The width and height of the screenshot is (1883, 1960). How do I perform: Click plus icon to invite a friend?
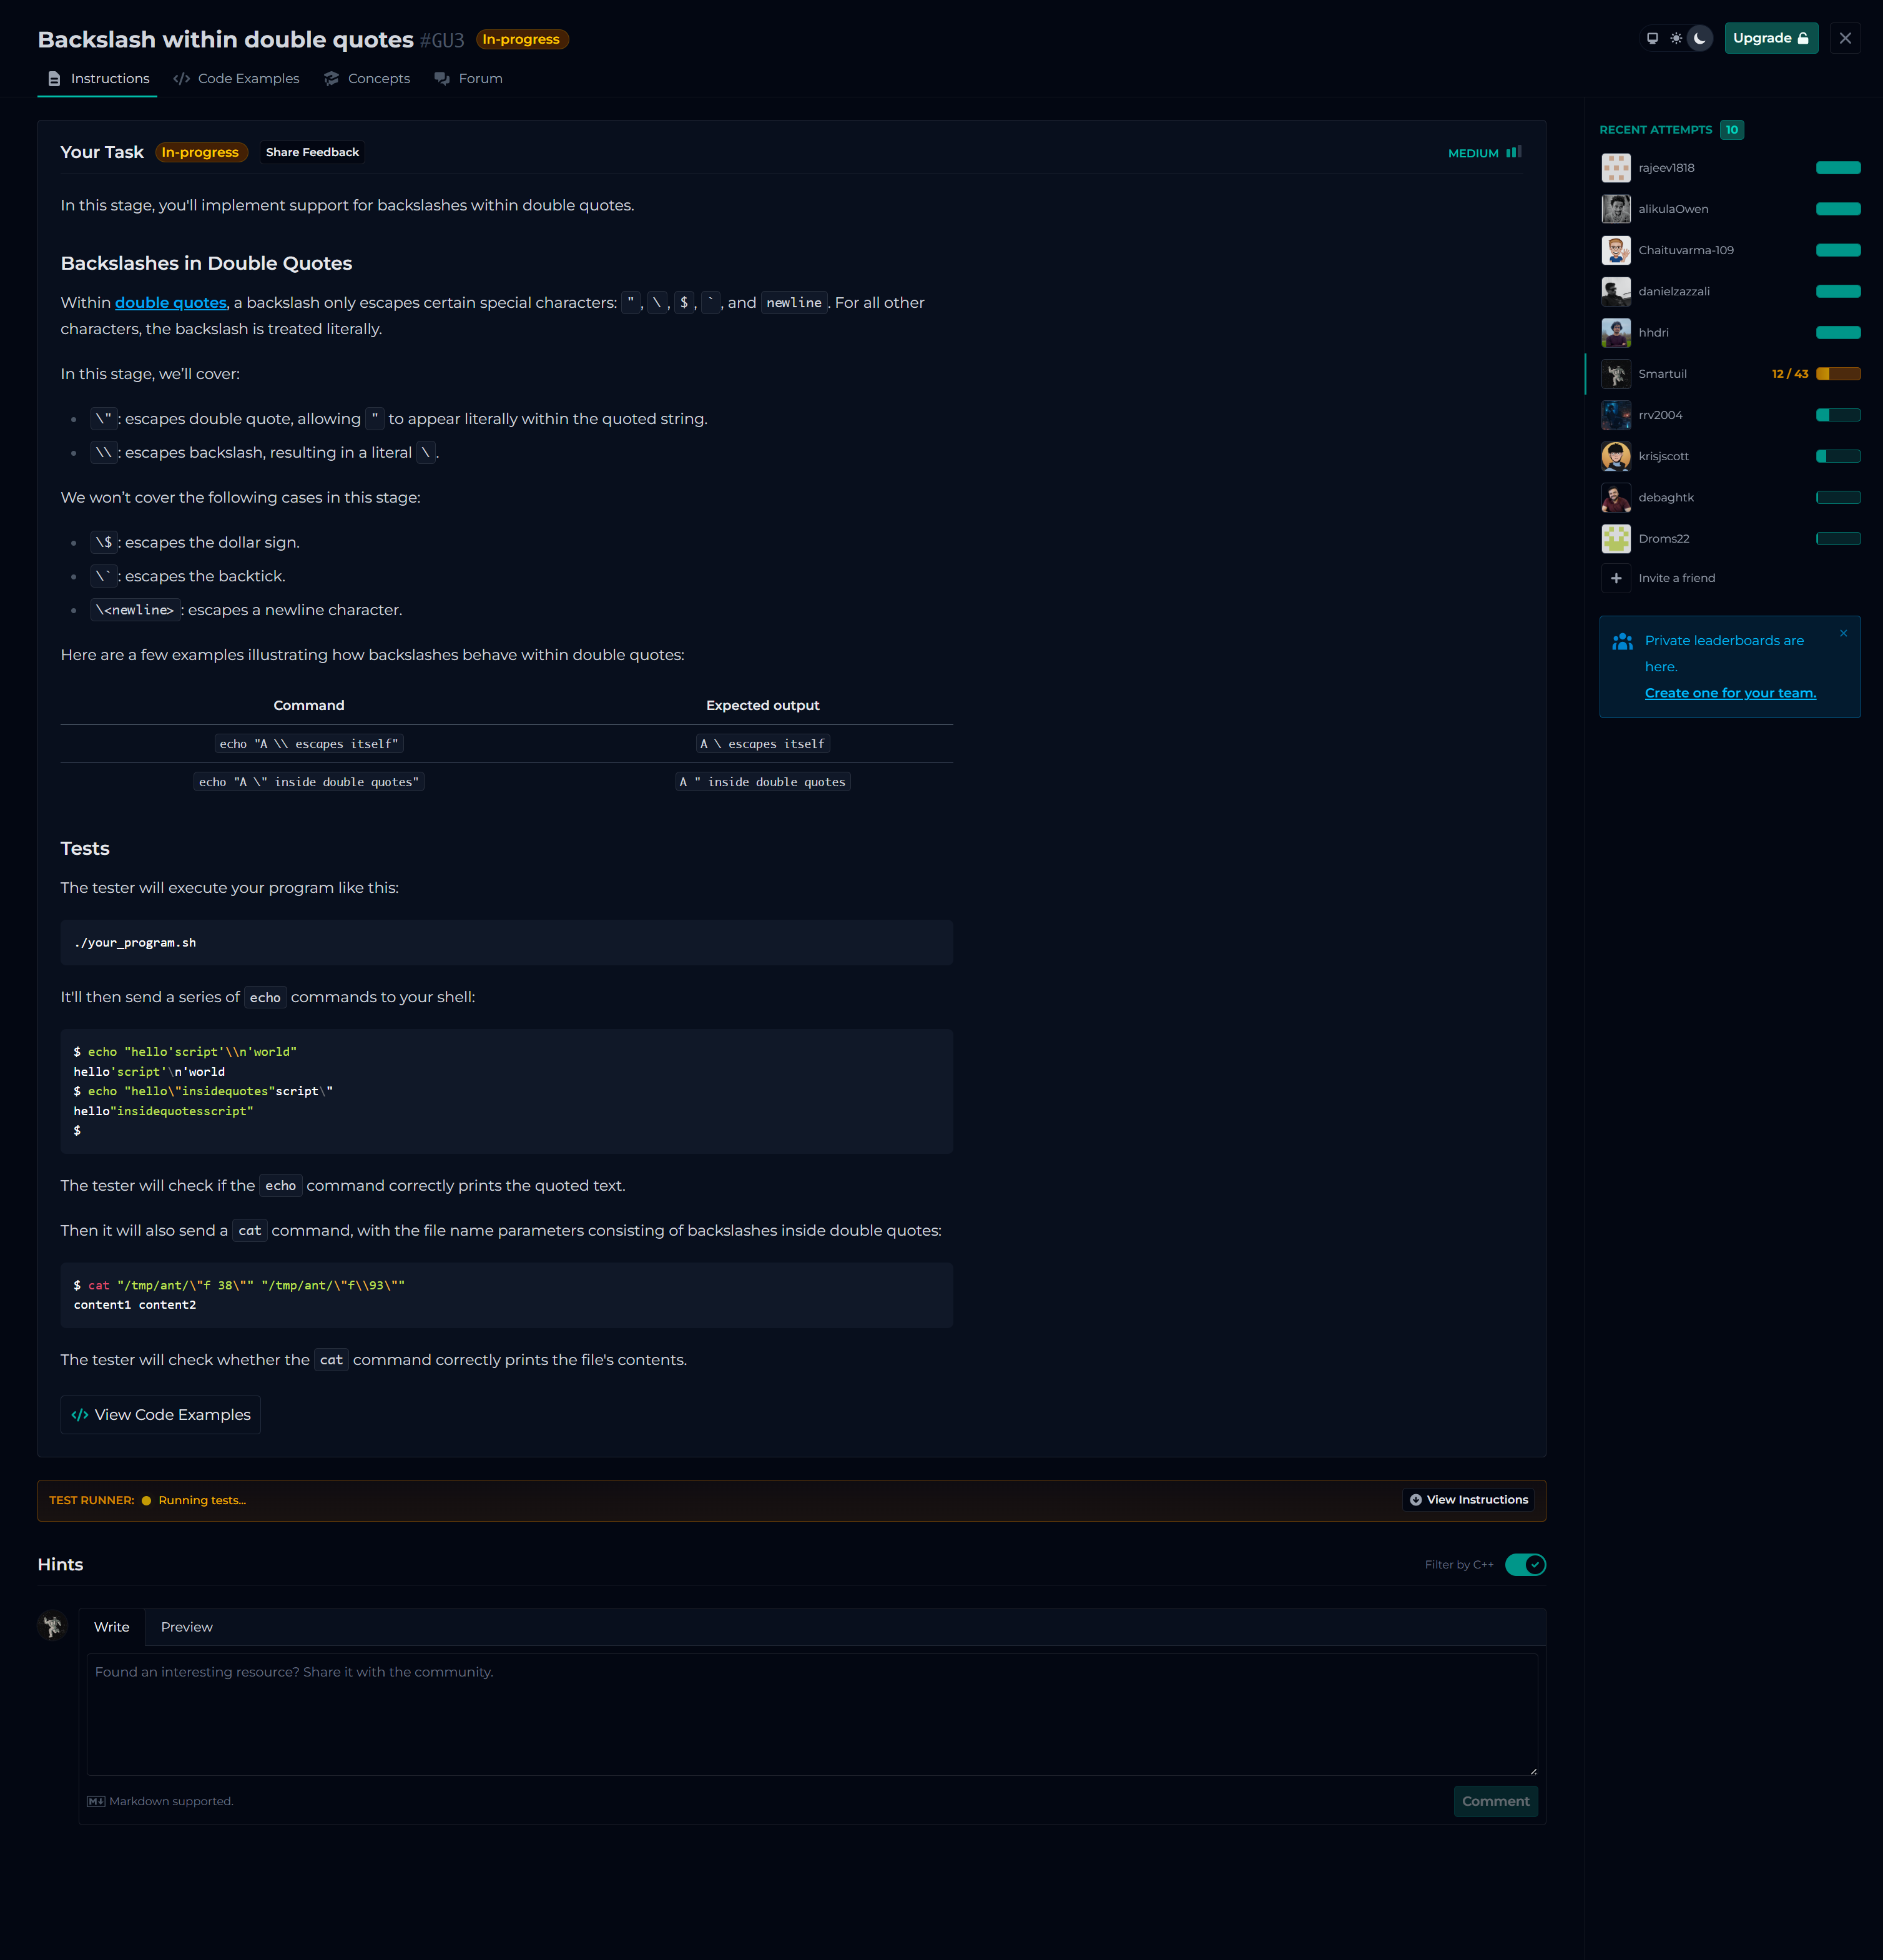pyautogui.click(x=1616, y=578)
